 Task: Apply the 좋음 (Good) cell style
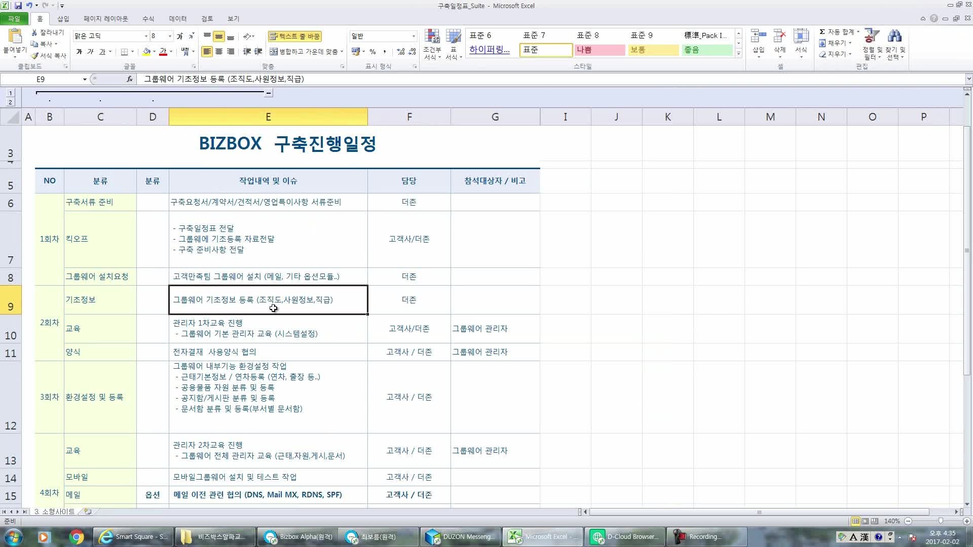[707, 50]
